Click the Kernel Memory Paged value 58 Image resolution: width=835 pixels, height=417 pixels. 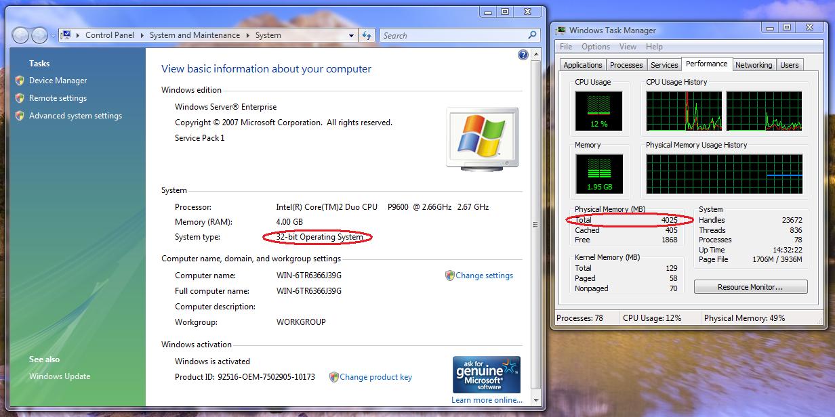click(673, 278)
